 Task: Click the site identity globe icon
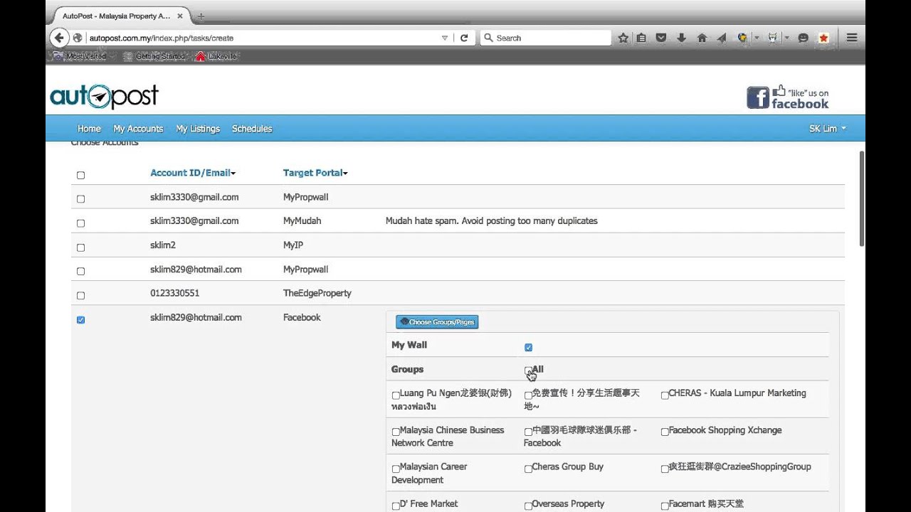pyautogui.click(x=78, y=38)
